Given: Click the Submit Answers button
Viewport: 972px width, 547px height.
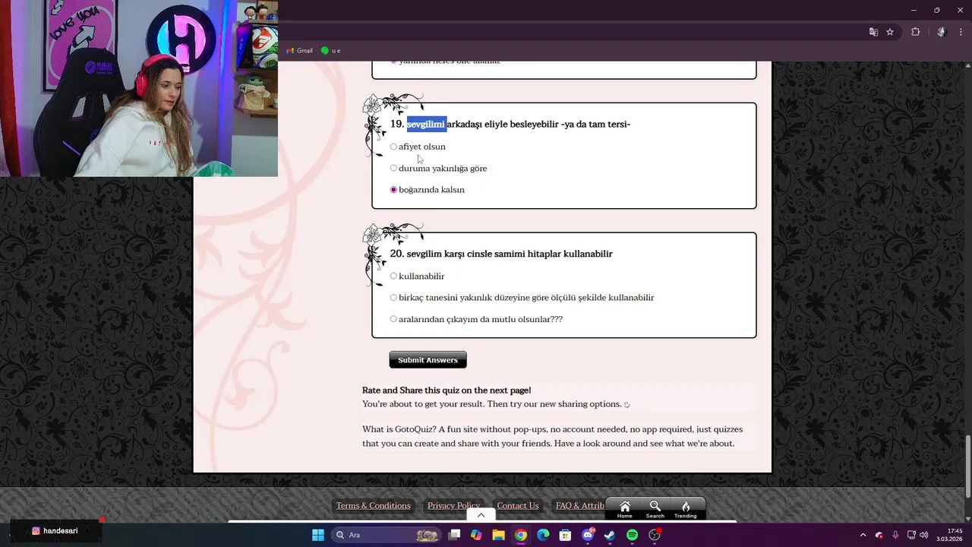Looking at the screenshot, I should point(428,360).
